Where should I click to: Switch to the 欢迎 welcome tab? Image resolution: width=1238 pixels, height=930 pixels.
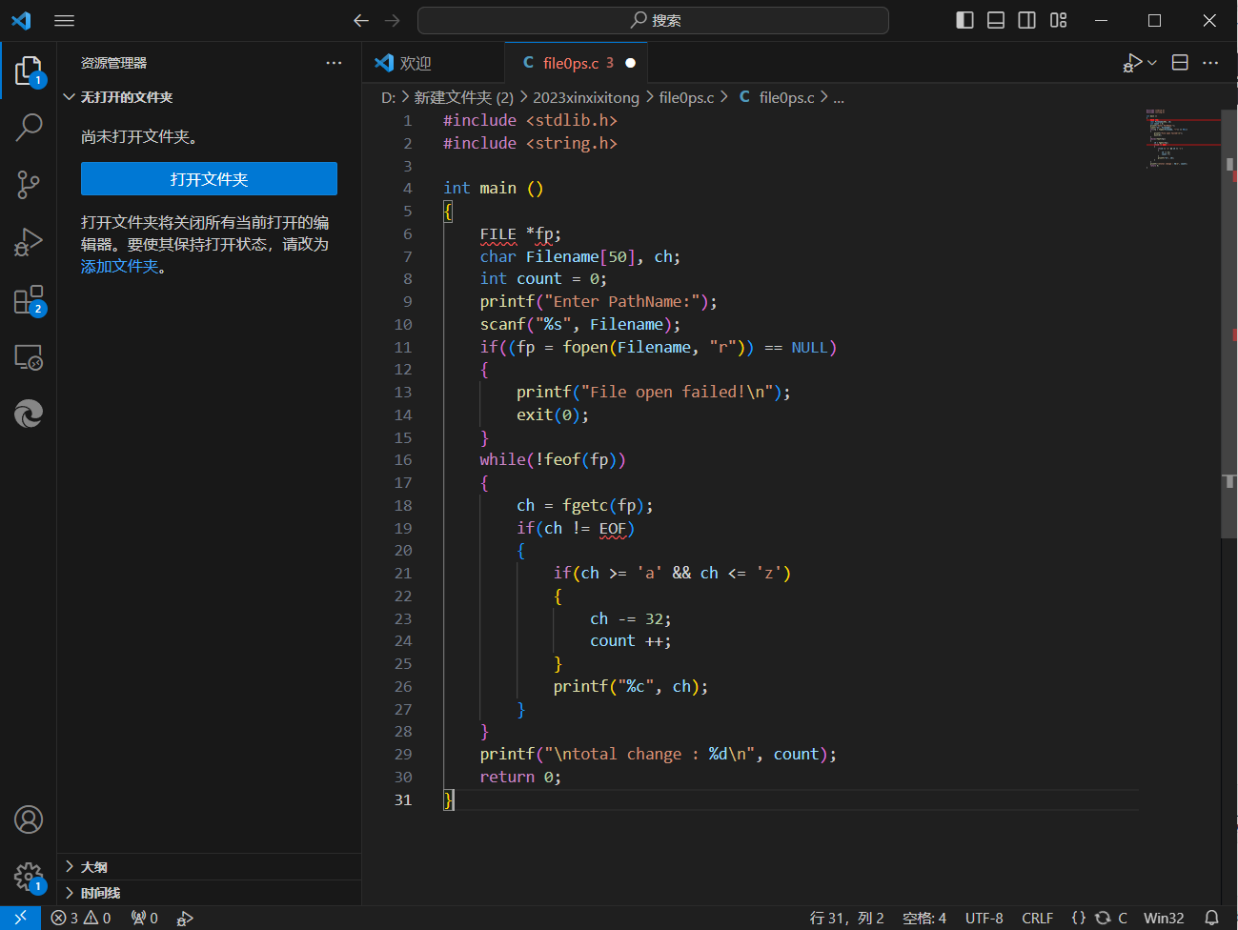434,63
